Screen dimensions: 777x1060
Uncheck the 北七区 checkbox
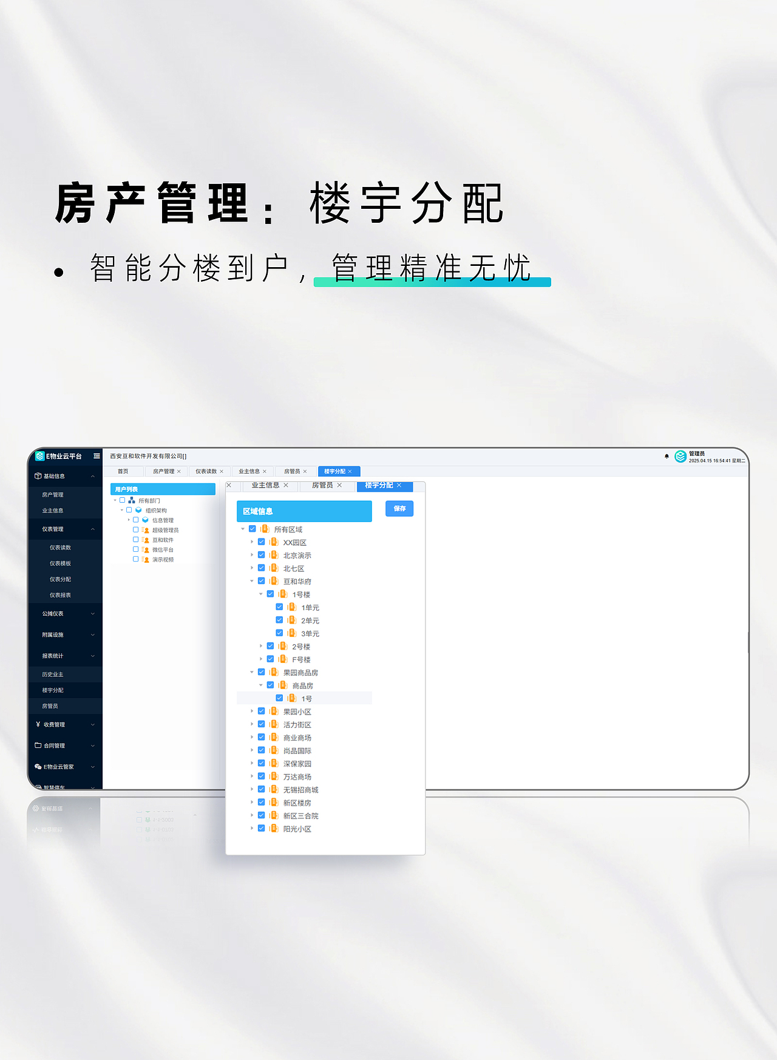pos(262,568)
